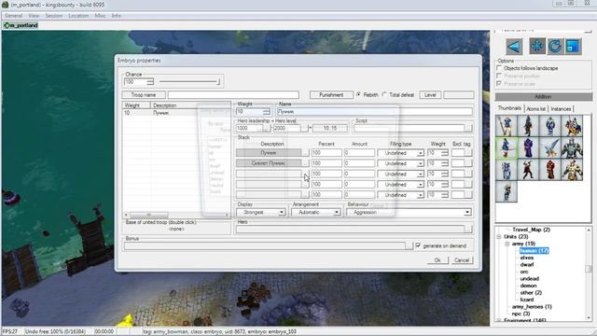Viewport: 597px width, 336px height.
Task: Toggle generate on demand checkbox
Action: pyautogui.click(x=419, y=245)
